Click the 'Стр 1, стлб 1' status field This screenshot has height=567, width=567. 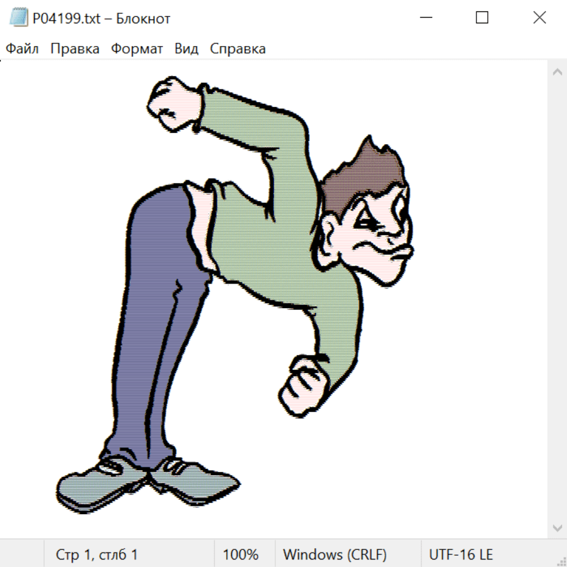97,555
